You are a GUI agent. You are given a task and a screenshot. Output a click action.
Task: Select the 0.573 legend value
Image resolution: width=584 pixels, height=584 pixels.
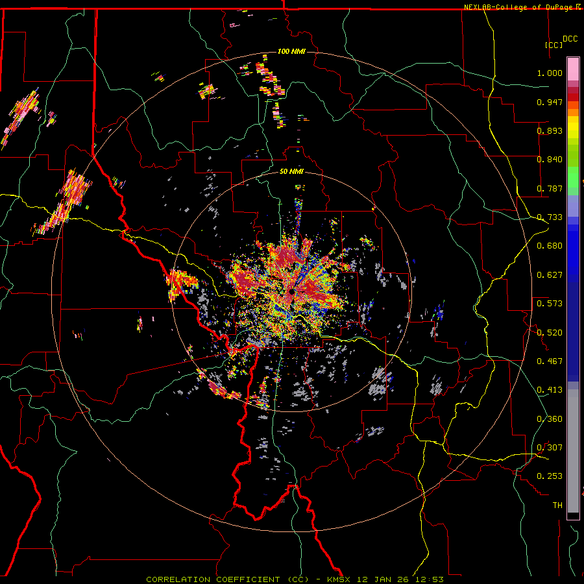coord(550,304)
